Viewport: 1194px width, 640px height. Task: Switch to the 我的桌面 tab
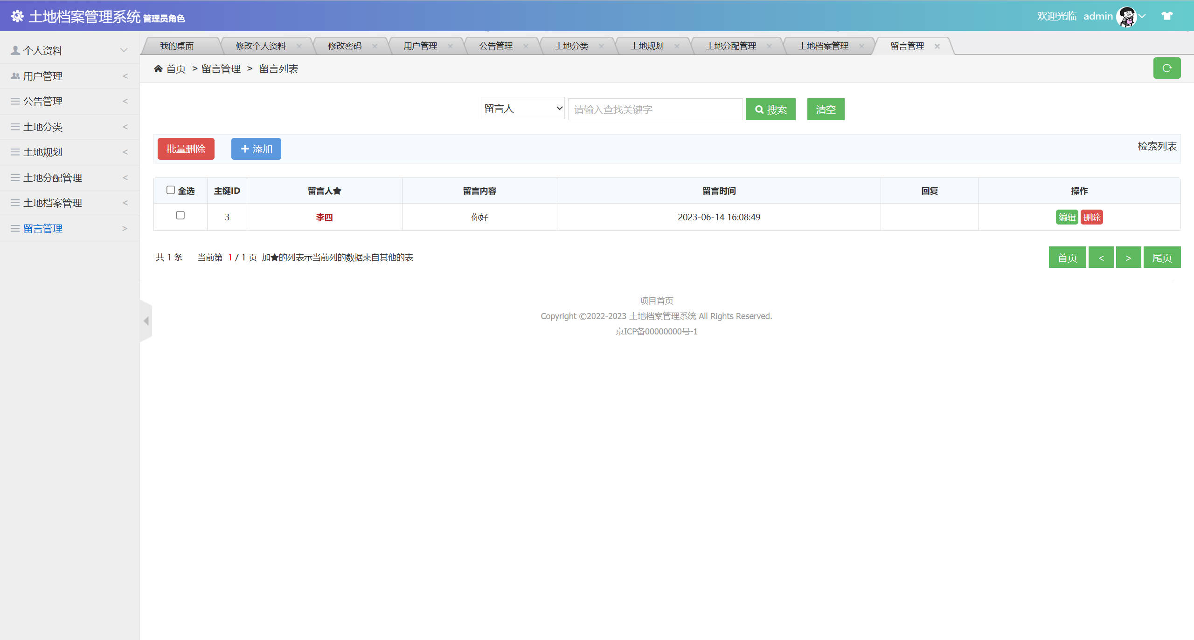[177, 45]
